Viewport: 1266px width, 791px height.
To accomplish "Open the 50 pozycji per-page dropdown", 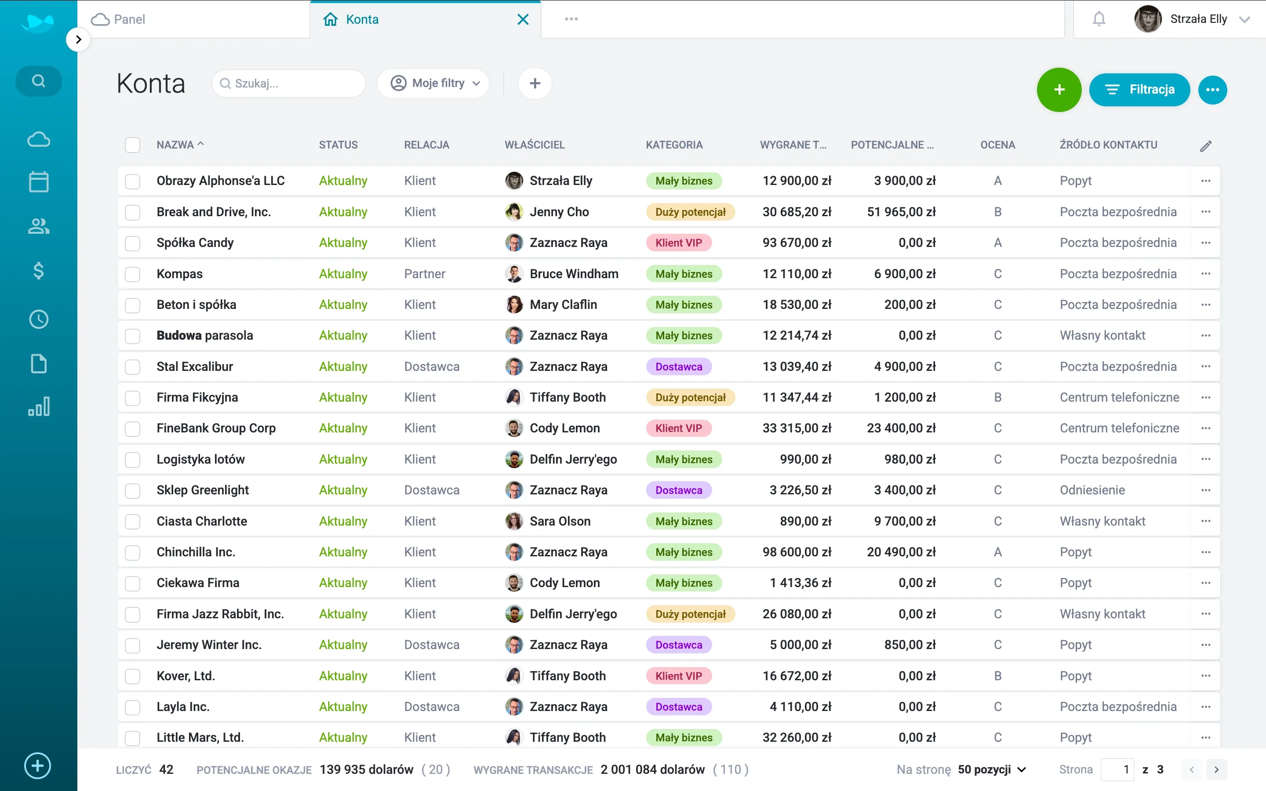I will pos(991,769).
